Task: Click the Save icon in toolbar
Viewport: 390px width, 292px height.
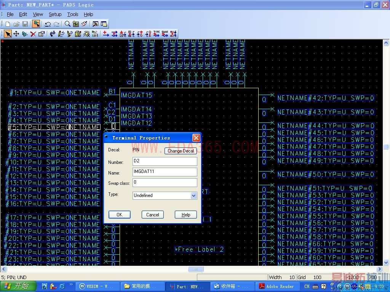Action: [x=25, y=24]
